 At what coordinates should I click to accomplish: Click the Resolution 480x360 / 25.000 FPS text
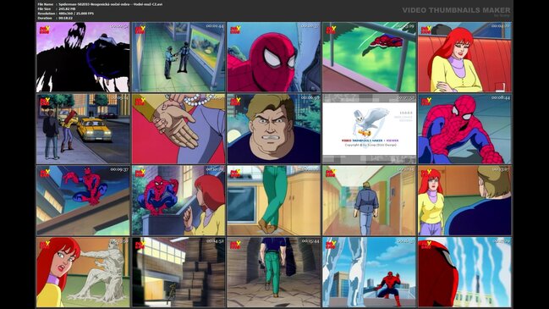(76, 14)
